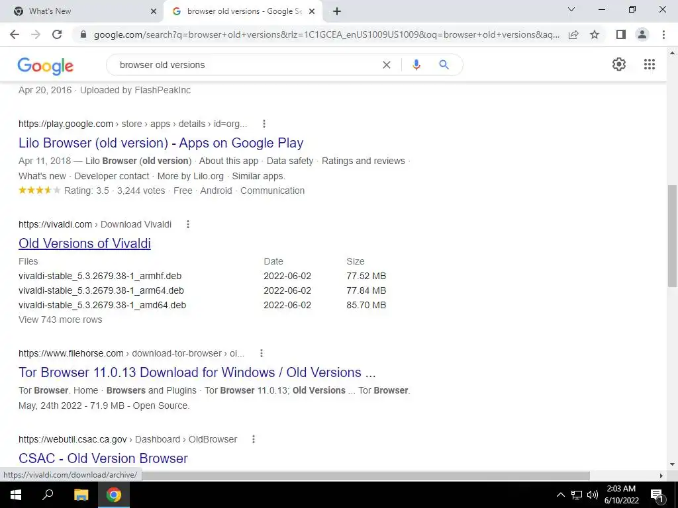Click the horizontal scrollbar right arrow

pos(661,476)
